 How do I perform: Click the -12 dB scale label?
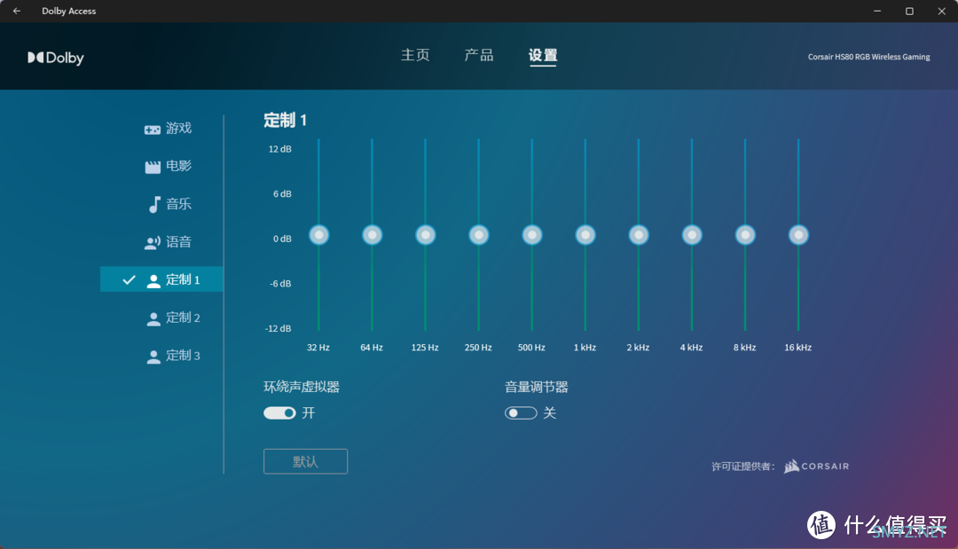tap(278, 328)
